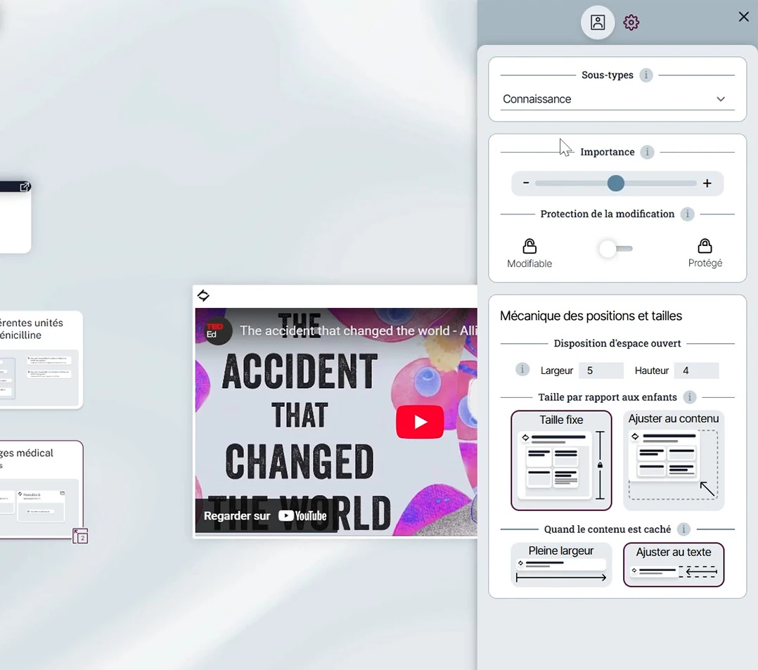This screenshot has height=670, width=758.
Task: Decrease importance with the minus button
Action: (x=526, y=183)
